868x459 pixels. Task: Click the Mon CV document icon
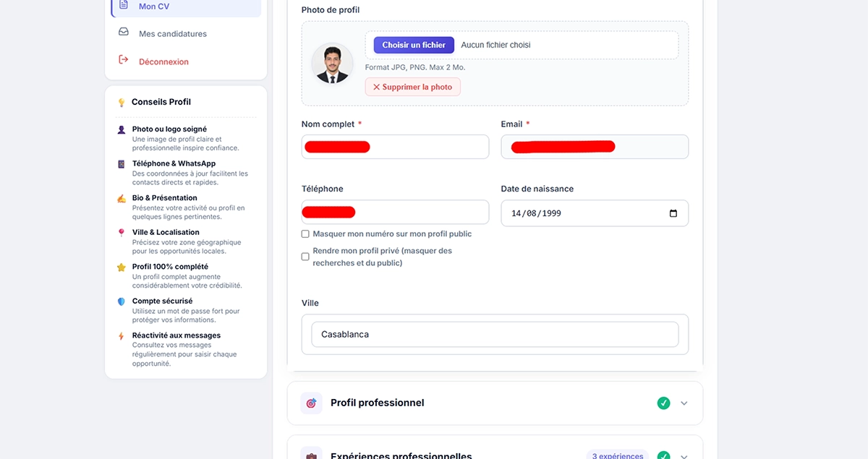click(124, 5)
